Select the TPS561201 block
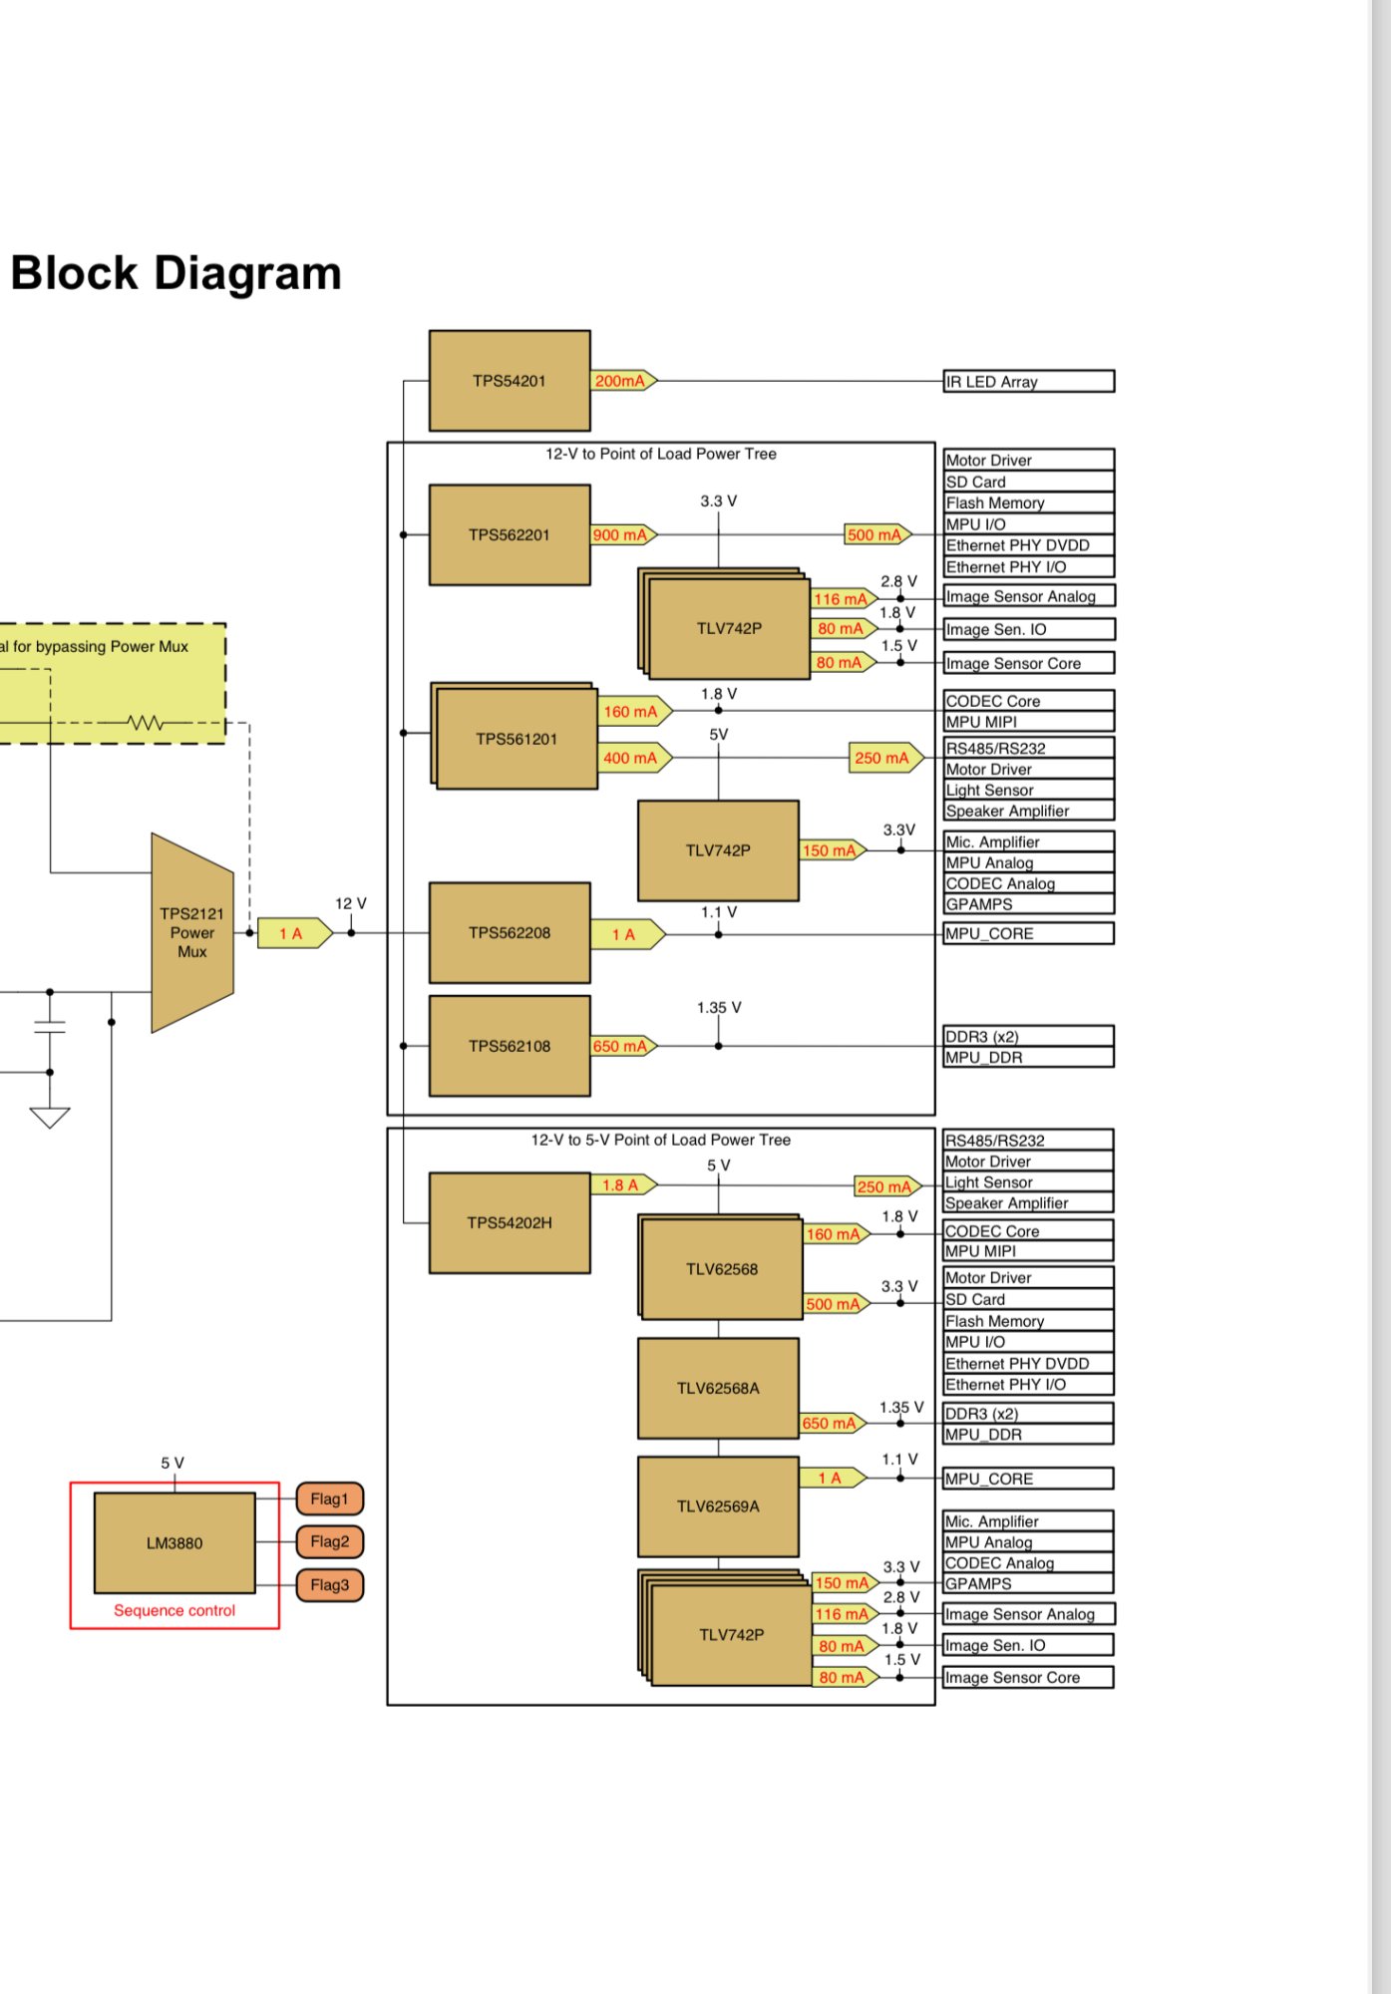 click(x=517, y=738)
